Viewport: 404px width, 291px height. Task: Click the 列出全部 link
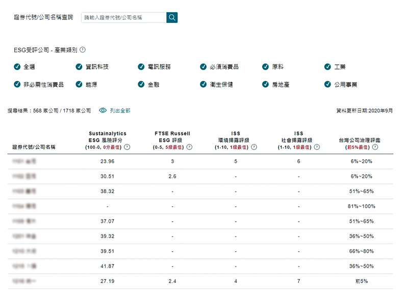pyautogui.click(x=120, y=111)
